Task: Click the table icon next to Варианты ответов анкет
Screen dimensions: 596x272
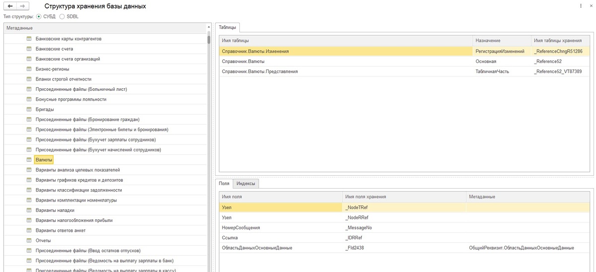Action: click(x=29, y=230)
